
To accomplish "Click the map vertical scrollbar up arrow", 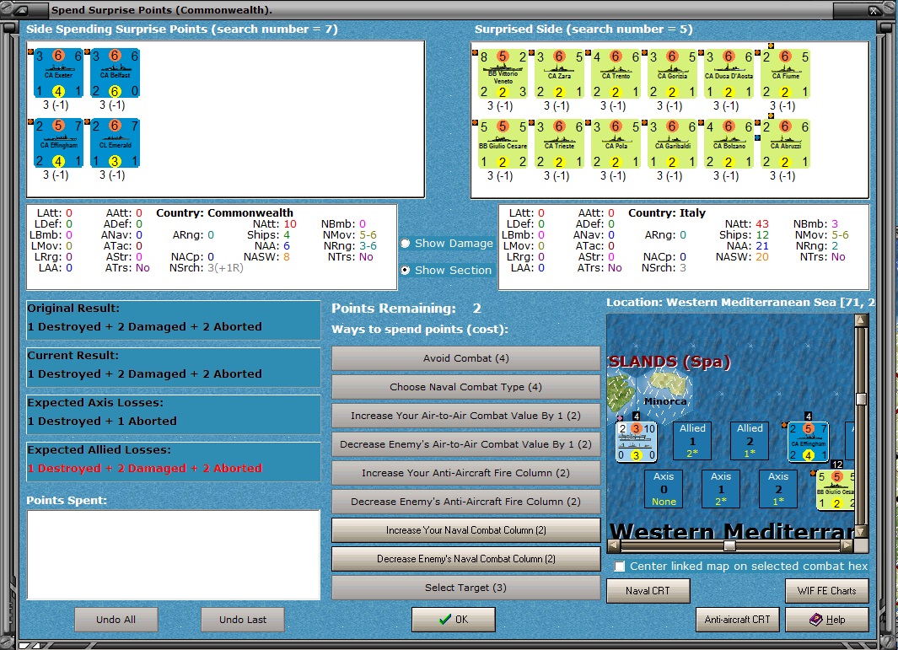I will [861, 320].
